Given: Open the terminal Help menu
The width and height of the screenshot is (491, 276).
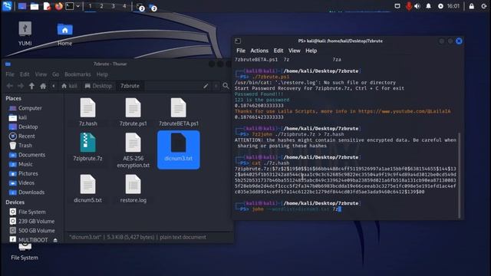Looking at the screenshot, I should [x=311, y=51].
